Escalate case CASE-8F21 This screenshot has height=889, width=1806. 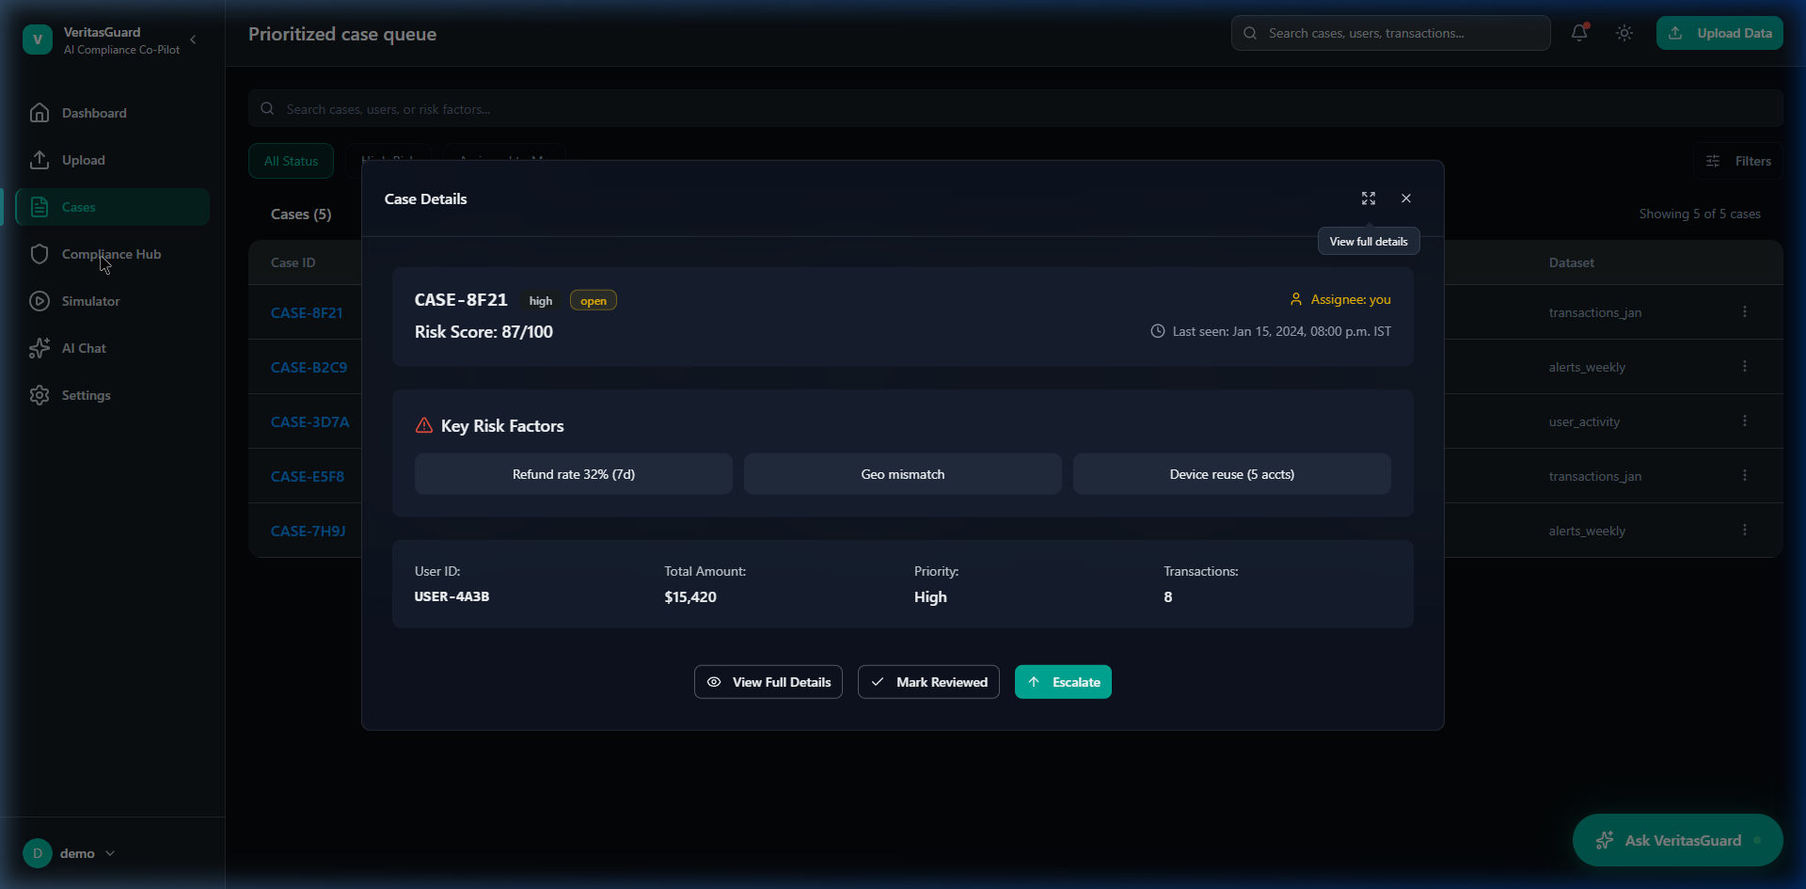click(1062, 681)
